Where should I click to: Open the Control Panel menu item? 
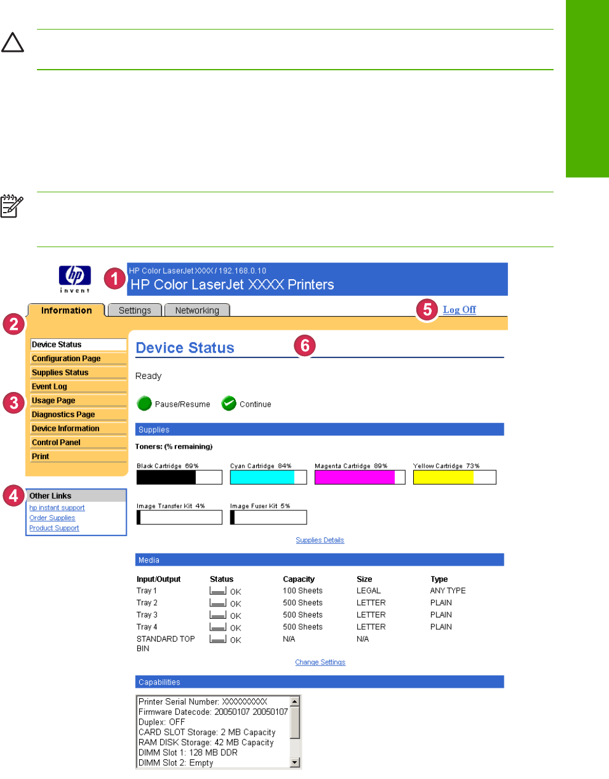point(78,443)
